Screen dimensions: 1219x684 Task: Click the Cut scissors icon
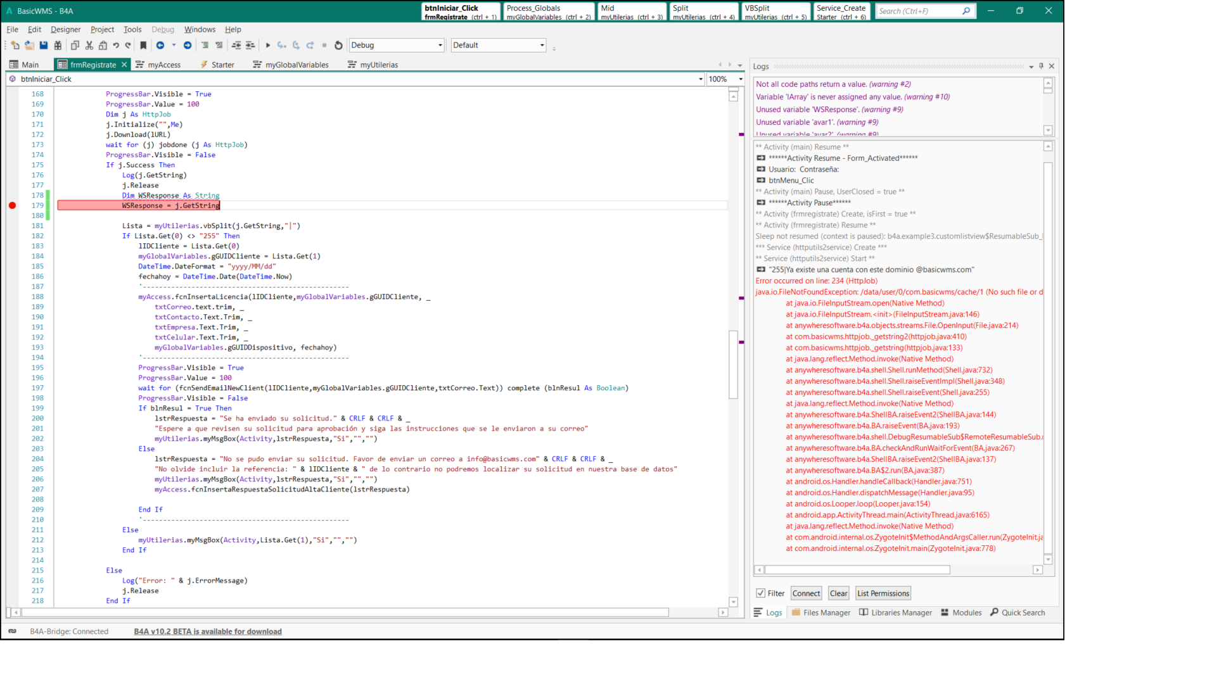(89, 46)
